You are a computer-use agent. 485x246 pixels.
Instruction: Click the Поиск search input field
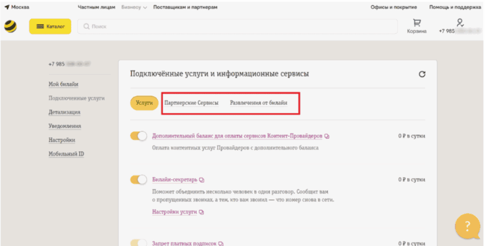(x=237, y=26)
